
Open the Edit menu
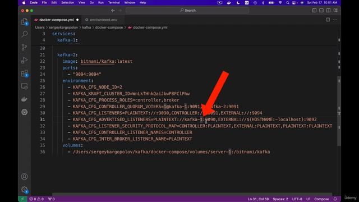tap(54, 3)
